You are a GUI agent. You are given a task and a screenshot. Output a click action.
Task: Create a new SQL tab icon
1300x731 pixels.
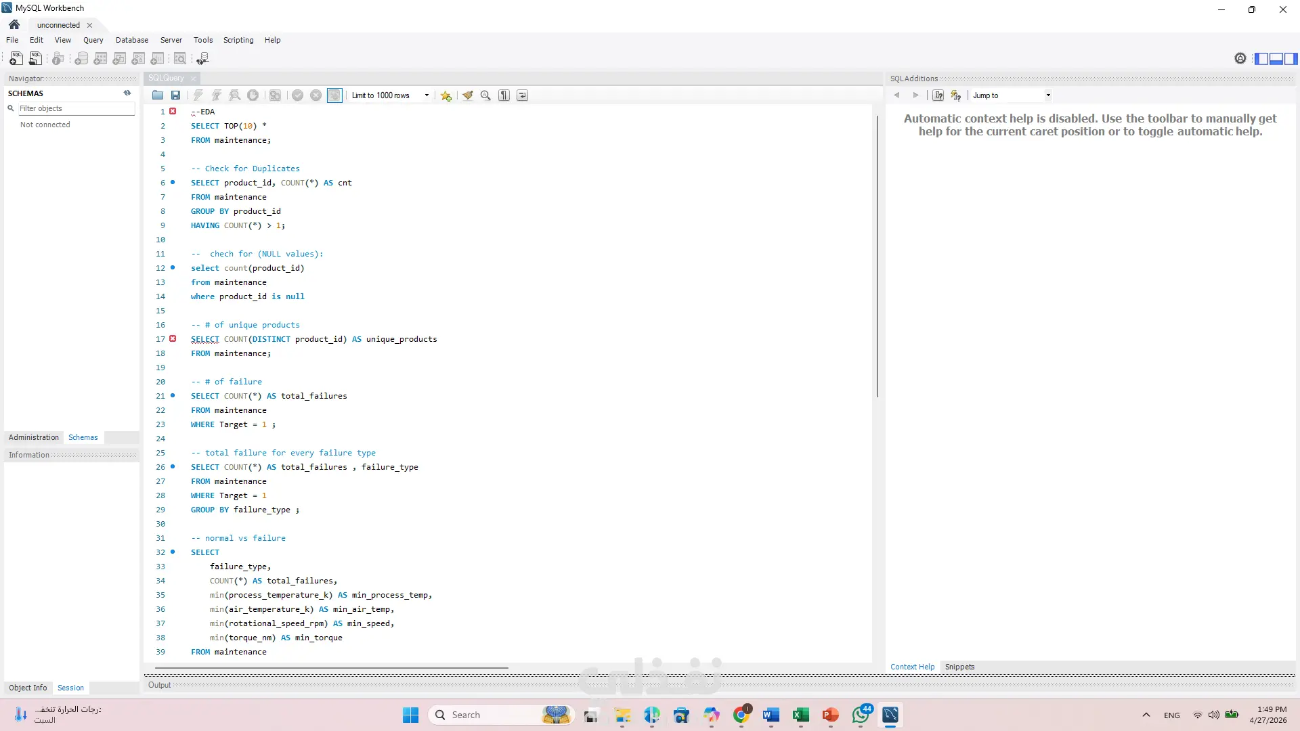point(16,59)
